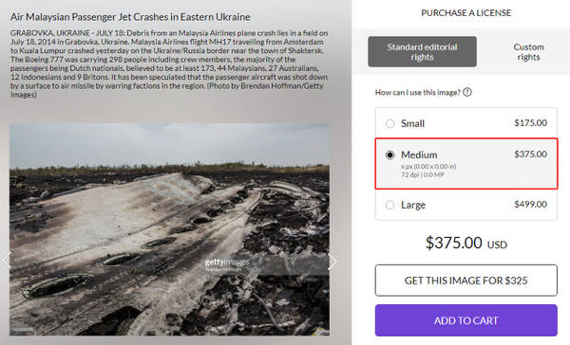Click the help question mark icon
570x345 pixels.
pos(467,92)
